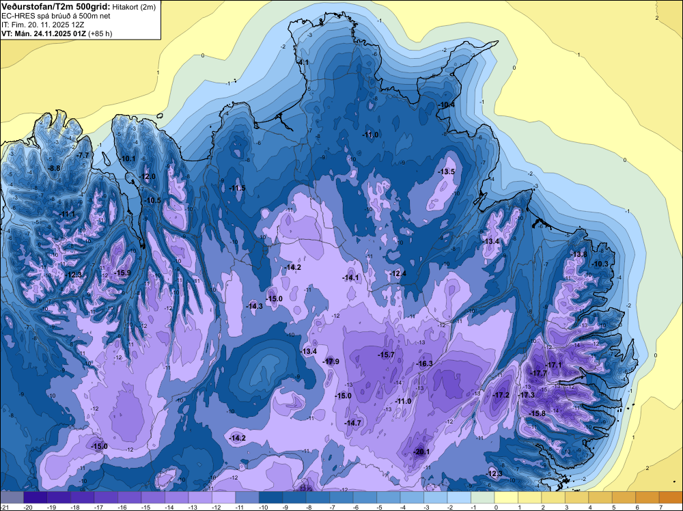This screenshot has height=511, width=683.
Task: Select the pale green swatch above -1
Action: coord(482,497)
